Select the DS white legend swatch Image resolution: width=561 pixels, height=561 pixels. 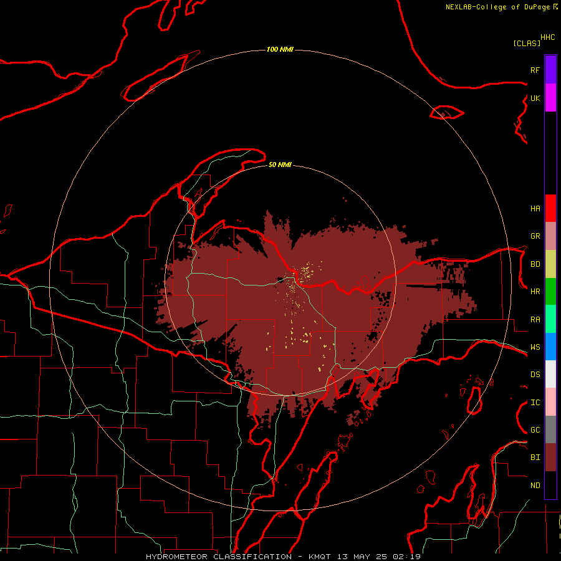point(550,374)
